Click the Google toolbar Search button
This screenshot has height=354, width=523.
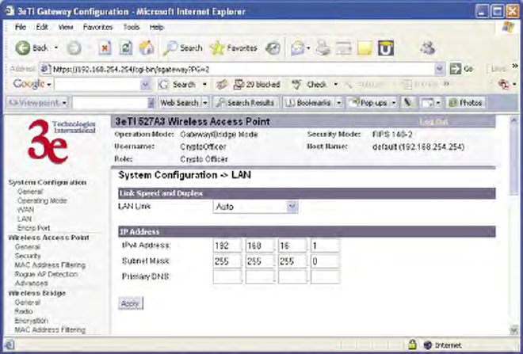click(x=177, y=85)
